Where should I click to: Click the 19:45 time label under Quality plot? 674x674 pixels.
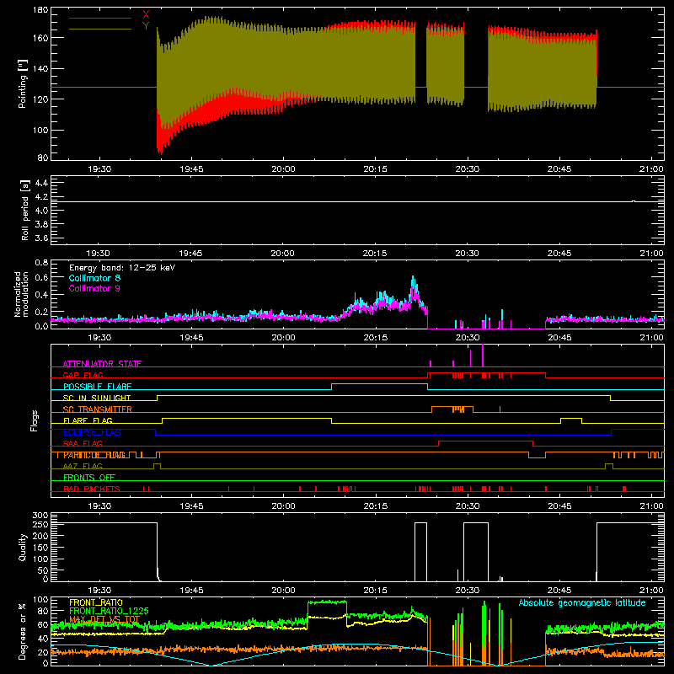(191, 591)
